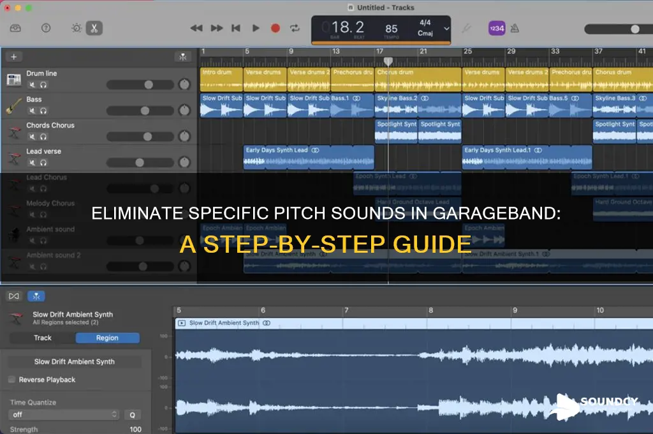Click the tempo value 85
Viewport: 653px width, 434px height.
(391, 28)
